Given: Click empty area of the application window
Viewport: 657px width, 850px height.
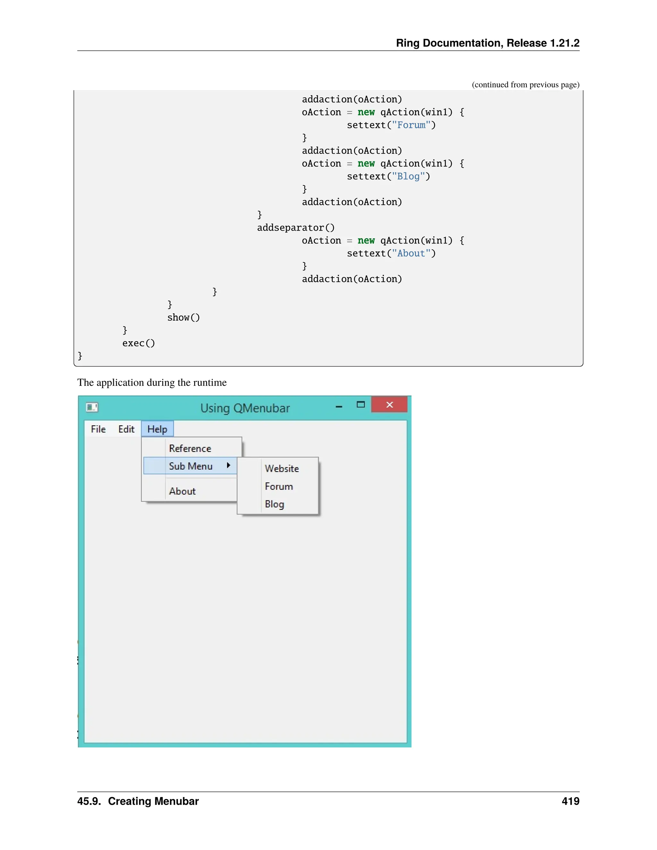Looking at the screenshot, I should pos(245,623).
